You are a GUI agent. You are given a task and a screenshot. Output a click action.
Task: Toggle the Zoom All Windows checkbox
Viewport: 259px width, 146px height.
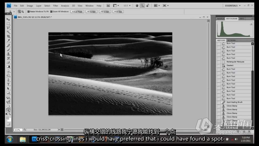(x=51, y=12)
